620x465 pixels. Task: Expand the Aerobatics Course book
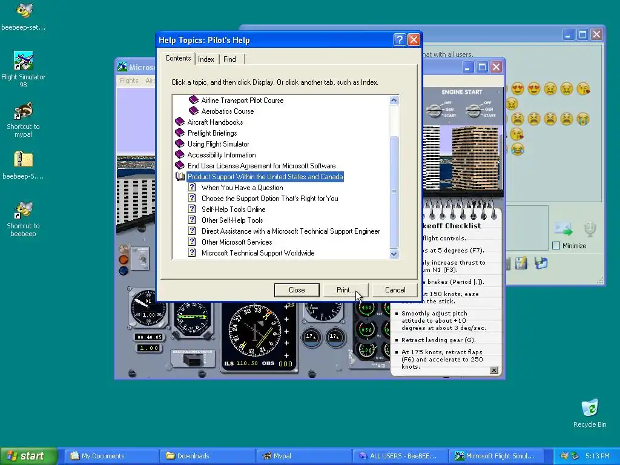(x=194, y=111)
